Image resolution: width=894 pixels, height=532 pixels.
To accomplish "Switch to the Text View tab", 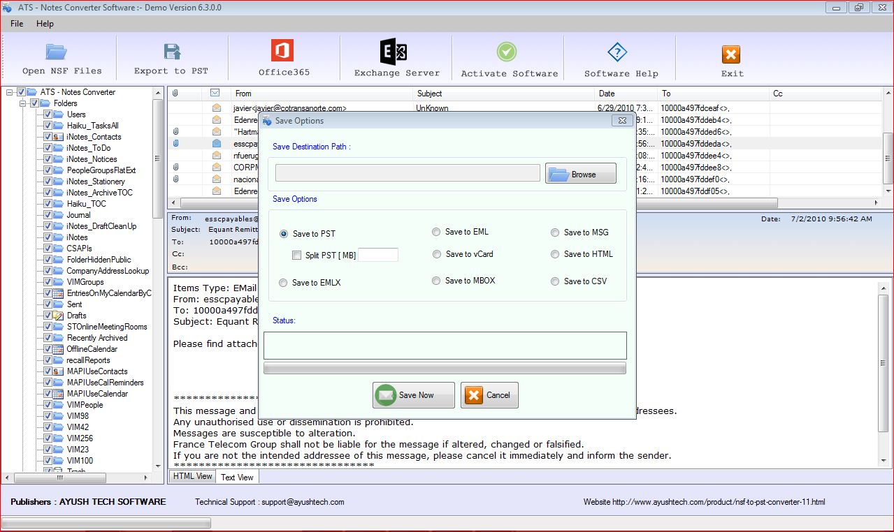I will click(237, 478).
